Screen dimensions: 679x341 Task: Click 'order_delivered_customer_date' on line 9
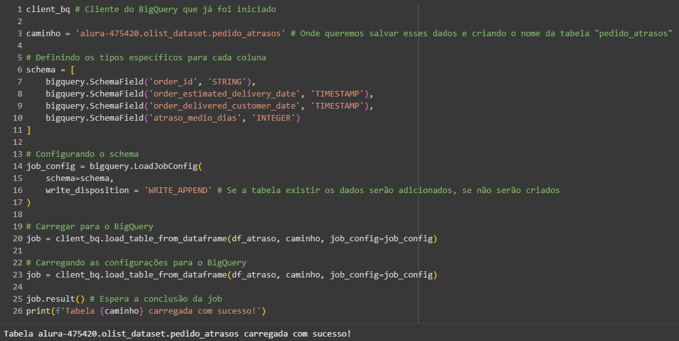point(224,106)
